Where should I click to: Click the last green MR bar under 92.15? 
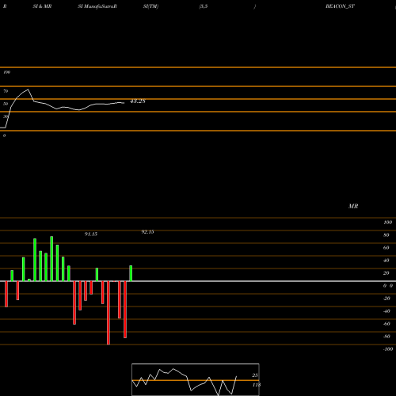131,273
